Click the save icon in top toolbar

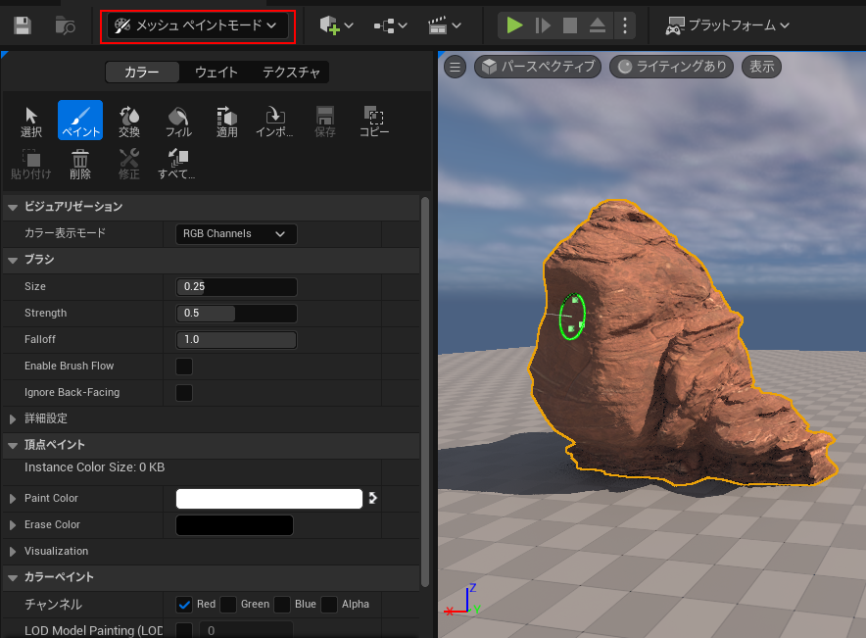pos(22,25)
